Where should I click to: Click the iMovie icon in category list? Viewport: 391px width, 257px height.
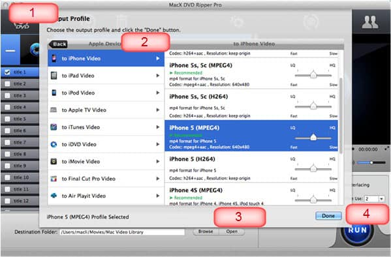[54, 161]
